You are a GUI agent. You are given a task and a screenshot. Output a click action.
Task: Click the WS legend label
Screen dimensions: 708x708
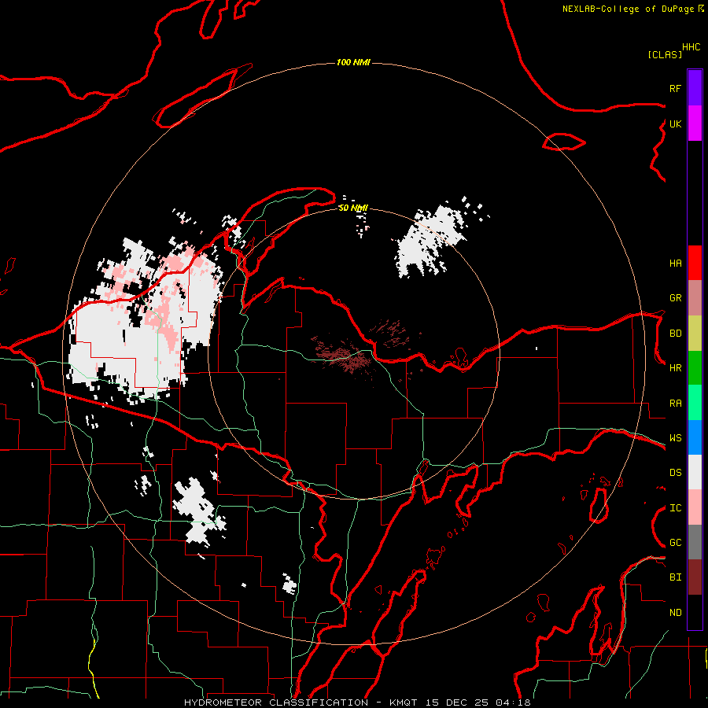click(675, 438)
